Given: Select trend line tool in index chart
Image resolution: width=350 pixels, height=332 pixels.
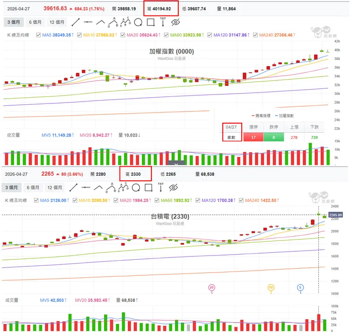Looking at the screenshot, I should click(76, 22).
